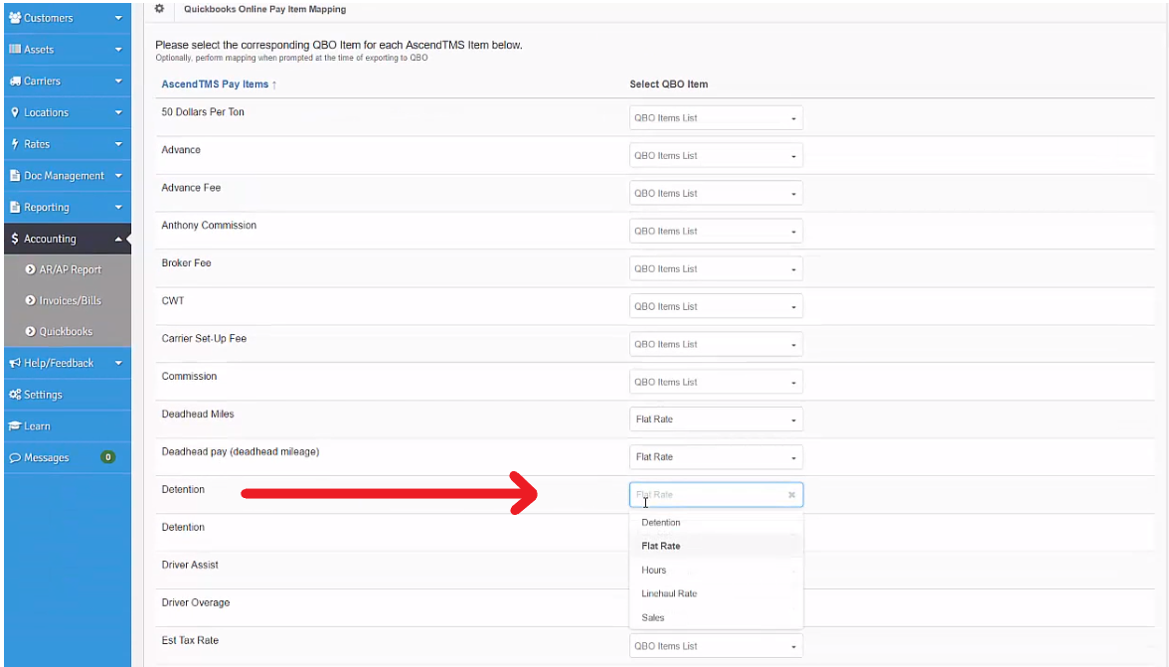The image size is (1169, 667).
Task: Open QBO Items List dropdown for Broker Fee
Action: [x=716, y=269]
